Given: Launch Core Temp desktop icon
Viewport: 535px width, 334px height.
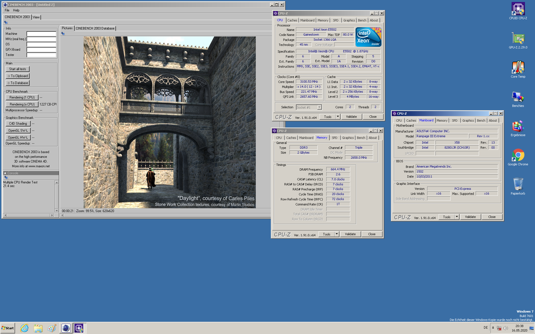Looking at the screenshot, I should tap(518, 70).
